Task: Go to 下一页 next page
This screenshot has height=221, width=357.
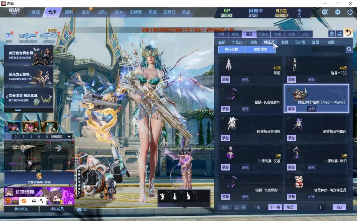Action: pos(275,207)
